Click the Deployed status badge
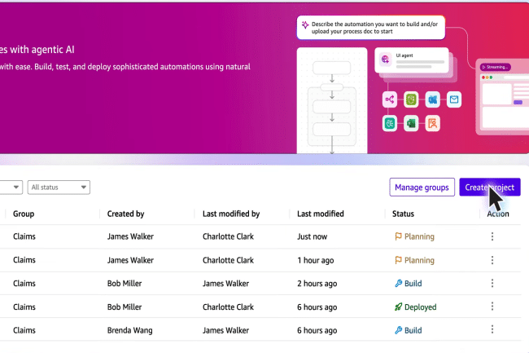Screen dimensions: 529x353 coord(415,307)
